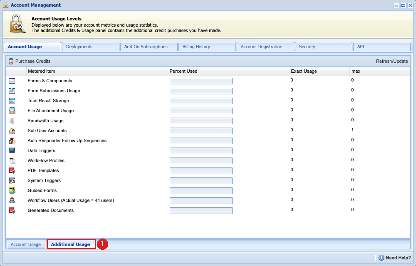Click the File Attachment Usage icon
Image resolution: width=416 pixels, height=266 pixels.
[x=12, y=111]
